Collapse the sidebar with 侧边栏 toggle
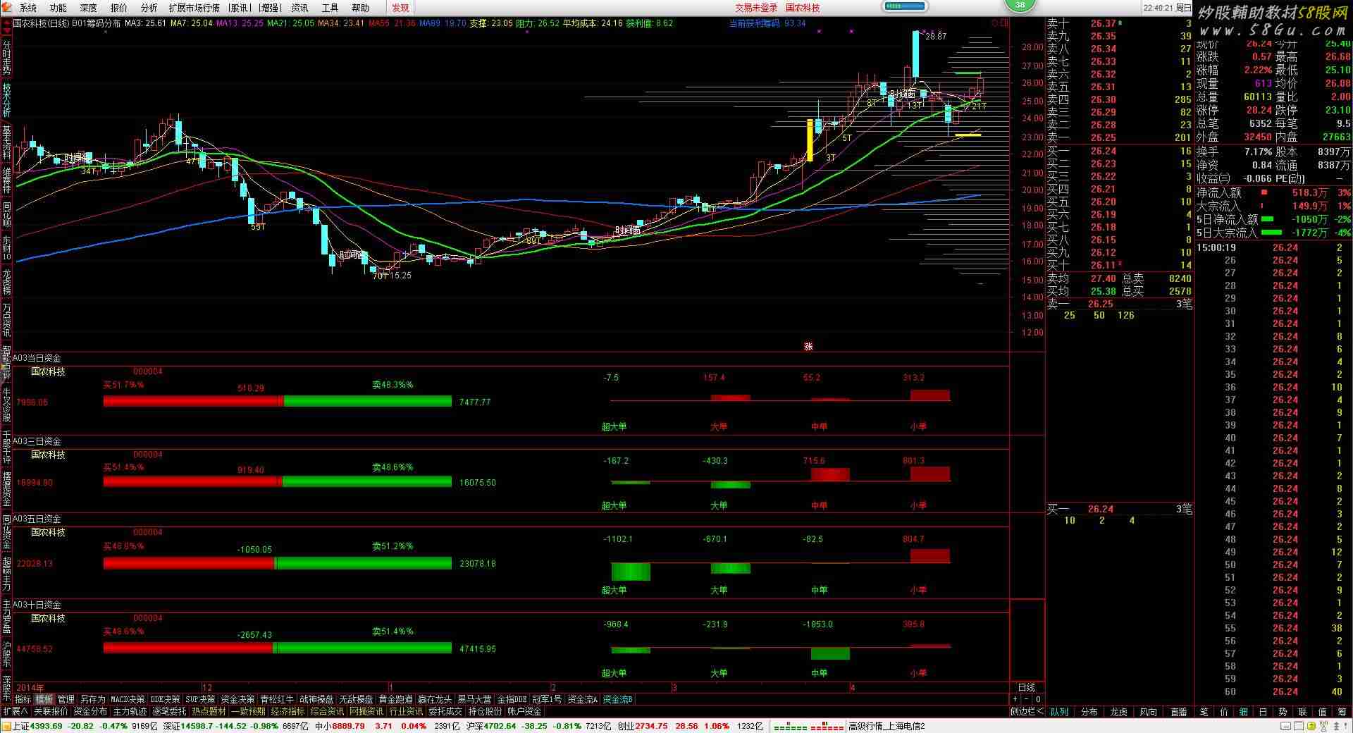The image size is (1353, 733). point(1027,712)
